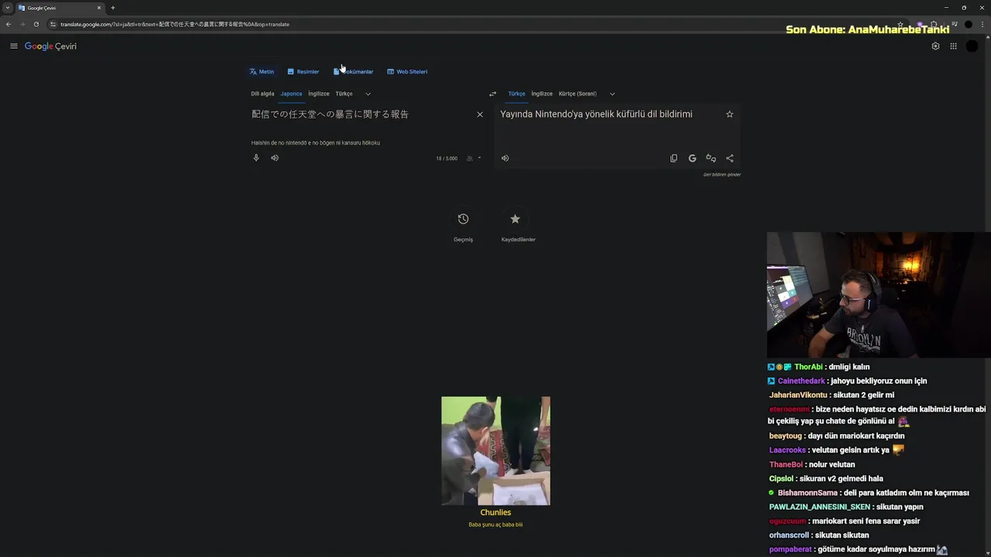Save translation with the star icon
991x557 pixels.
(729, 114)
